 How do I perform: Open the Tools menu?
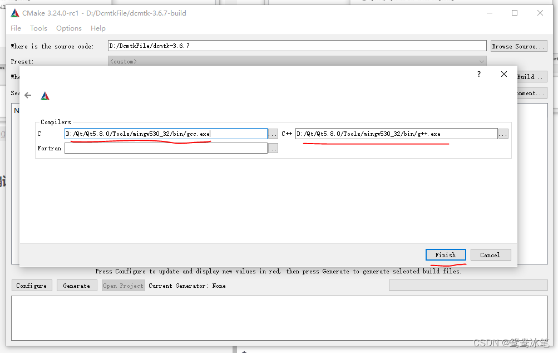(38, 28)
